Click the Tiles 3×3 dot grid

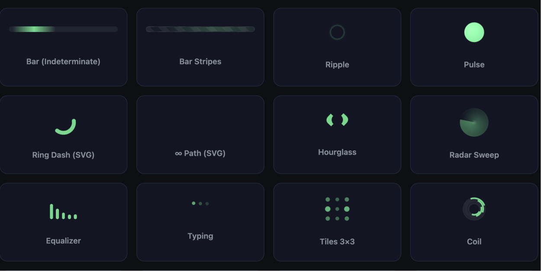[337, 209]
